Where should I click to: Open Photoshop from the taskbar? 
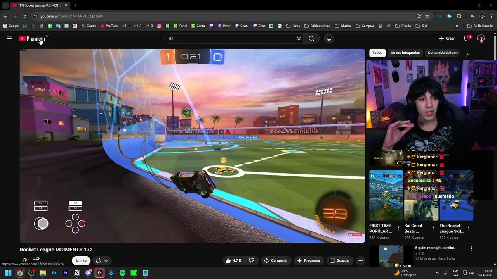[x=54, y=273]
